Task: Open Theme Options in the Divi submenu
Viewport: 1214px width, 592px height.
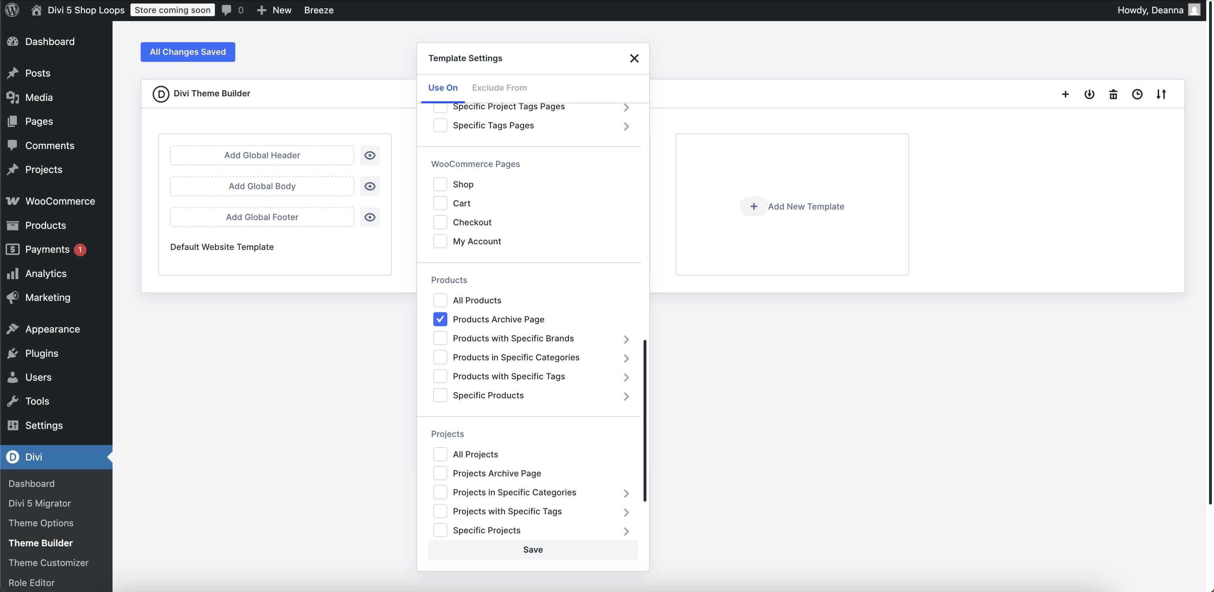Action: coord(40,523)
